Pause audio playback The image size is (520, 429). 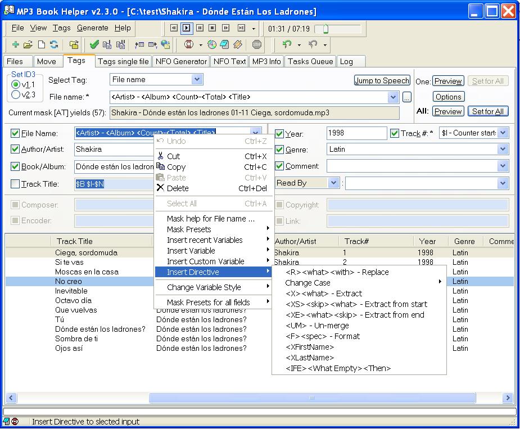[200, 28]
